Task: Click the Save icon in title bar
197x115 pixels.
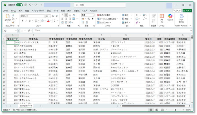Action: tap(26, 5)
